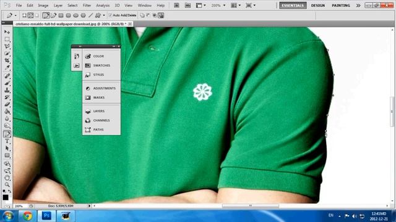Select the Hand tool
This screenshot has width=396, height=222.
(x=7, y=178)
